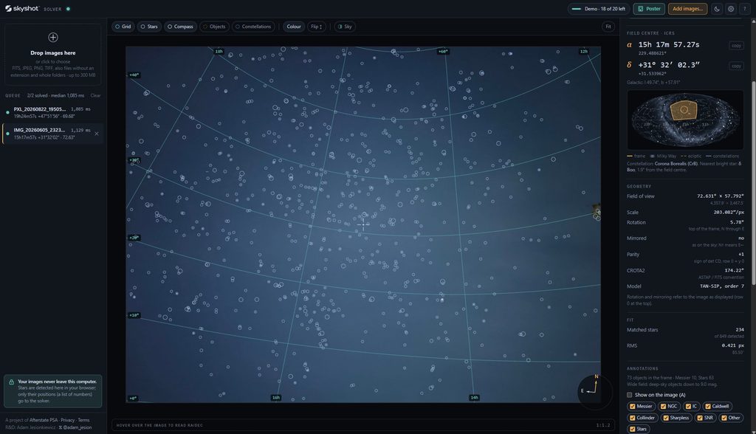Click the Skyshot logo
Screen dimensions: 756x434
tap(21, 9)
